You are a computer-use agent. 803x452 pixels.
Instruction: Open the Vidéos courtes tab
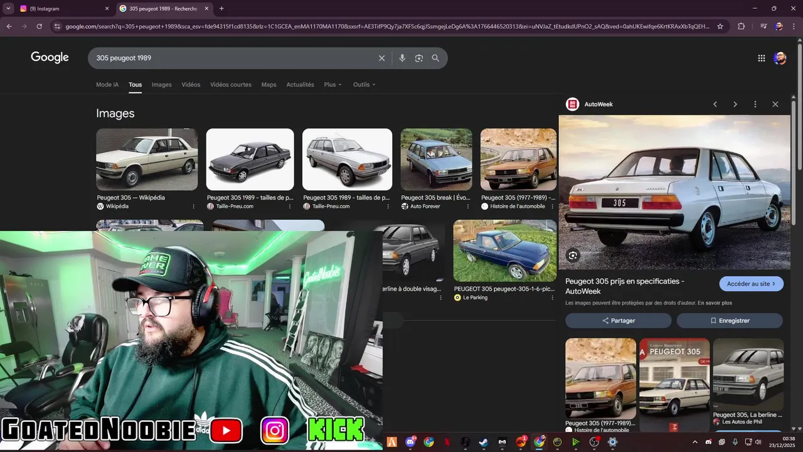coord(231,85)
